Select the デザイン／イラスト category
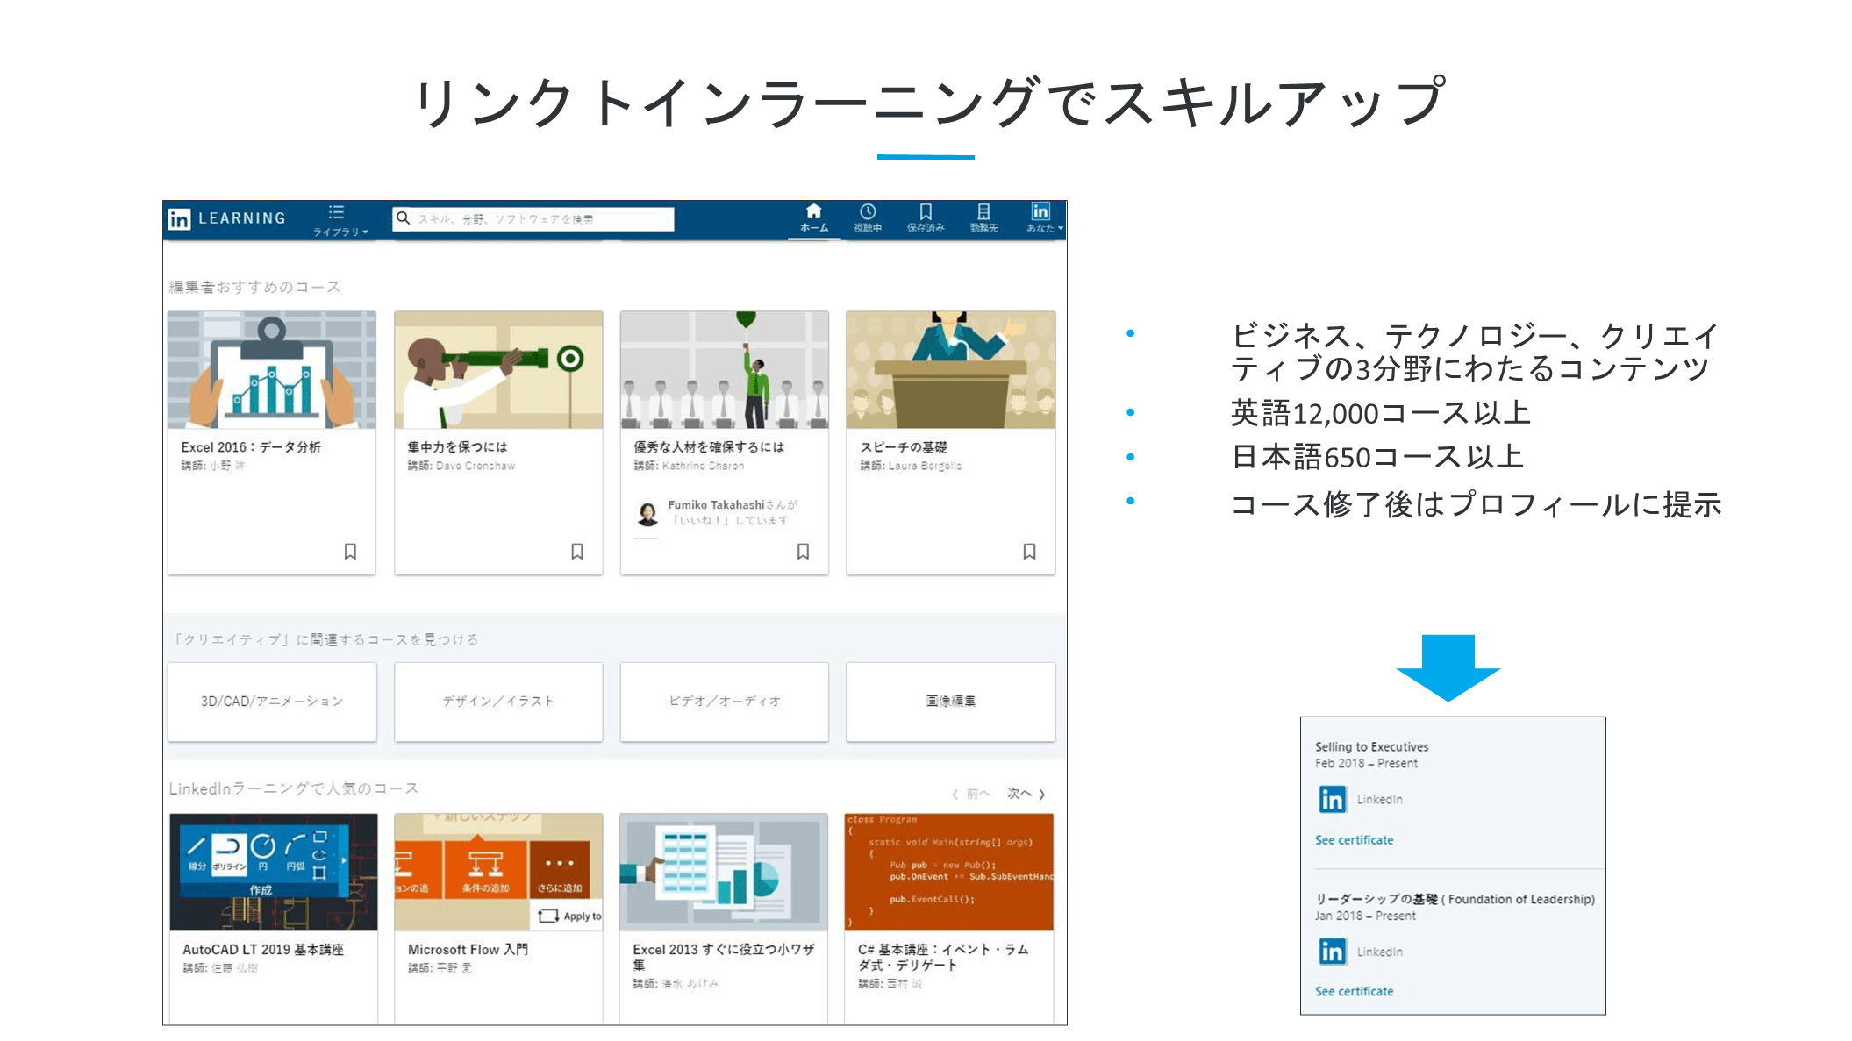The image size is (1852, 1041). 498,702
